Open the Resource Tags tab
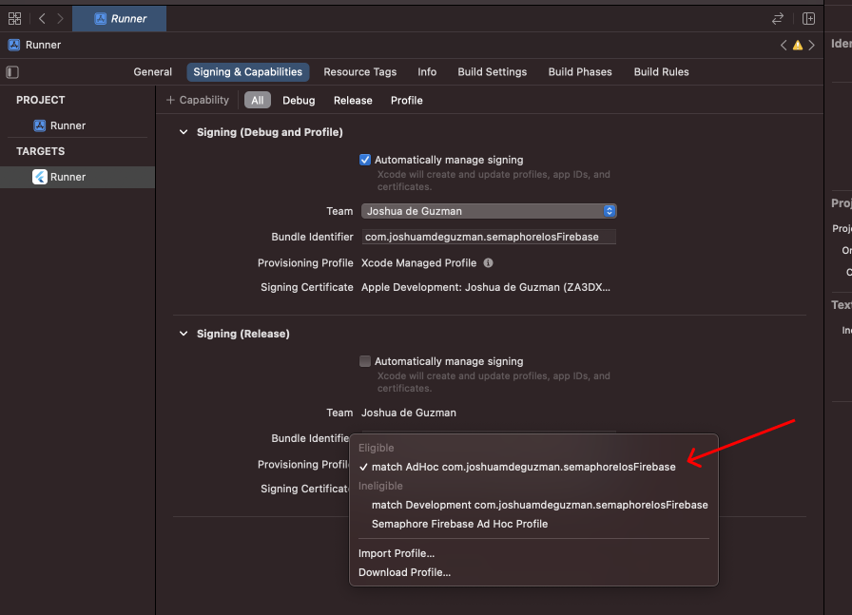The width and height of the screenshot is (852, 615). [x=360, y=71]
